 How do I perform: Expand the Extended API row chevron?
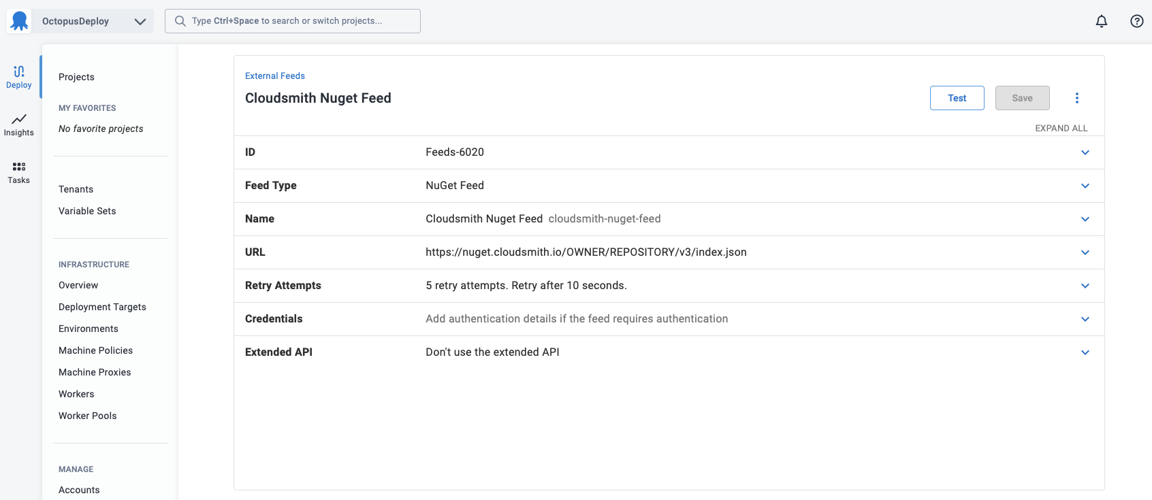1085,352
